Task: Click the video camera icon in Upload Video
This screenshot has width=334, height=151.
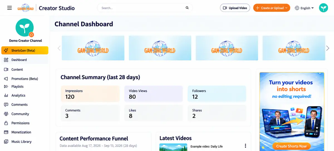Action: [x=225, y=8]
